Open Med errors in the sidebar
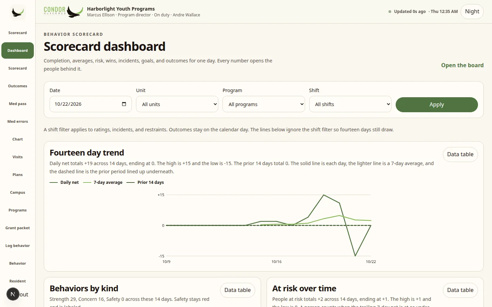Image resolution: width=492 pixels, height=307 pixels. [x=17, y=121]
